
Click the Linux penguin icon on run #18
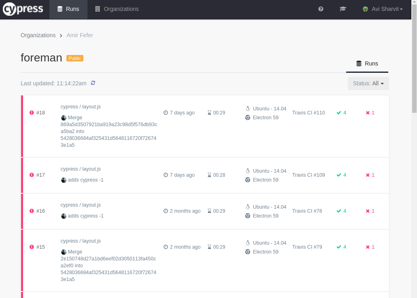[248, 109]
